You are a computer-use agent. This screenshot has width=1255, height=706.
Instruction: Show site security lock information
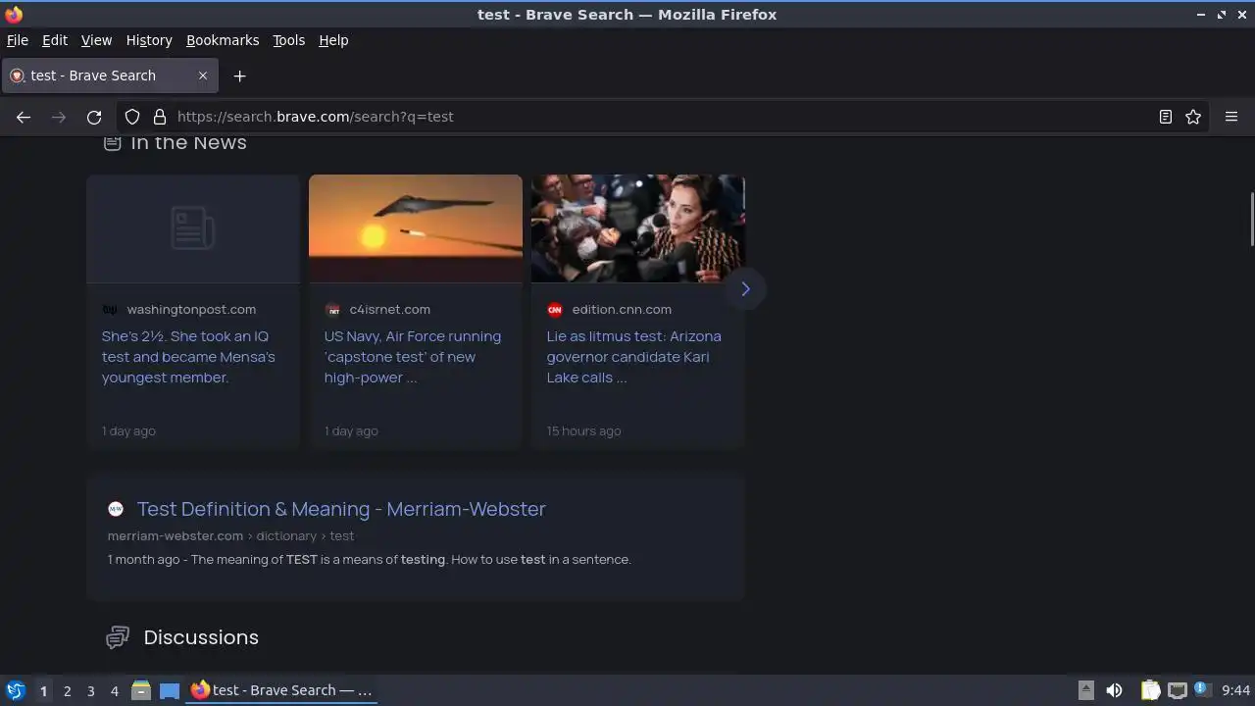[160, 117]
